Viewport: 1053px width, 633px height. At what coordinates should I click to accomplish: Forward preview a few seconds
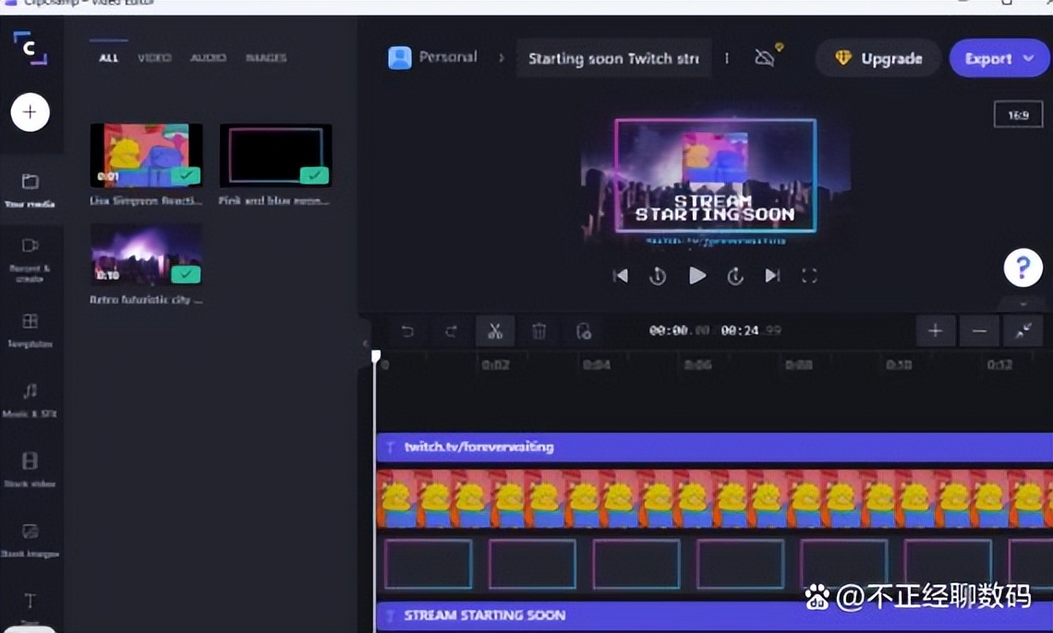(x=735, y=276)
